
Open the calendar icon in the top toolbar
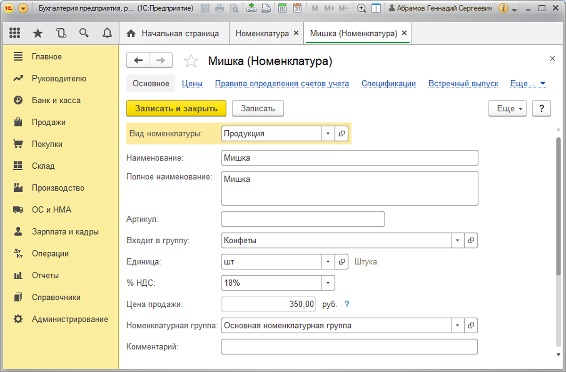[x=297, y=8]
